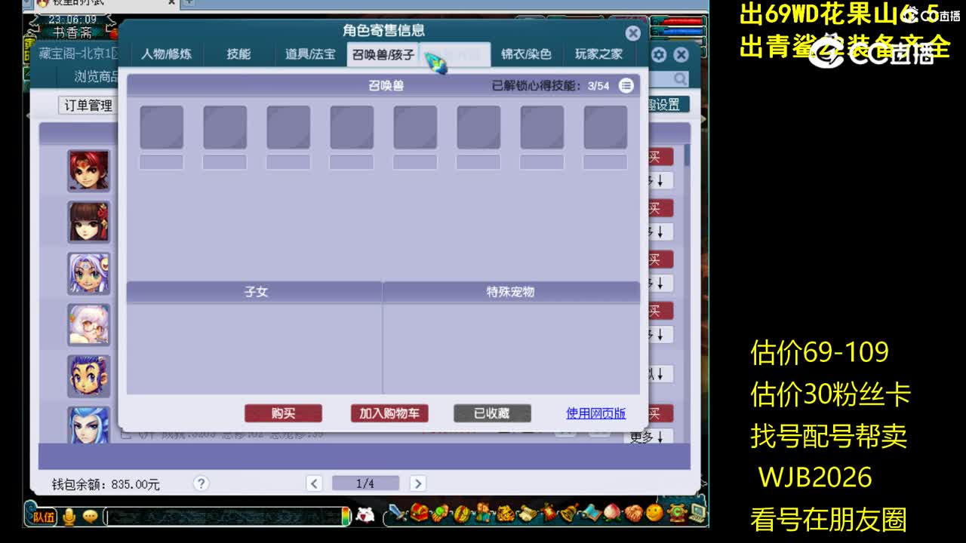Open a new browser tab with plus
The height and width of the screenshot is (543, 966).
(x=189, y=3)
